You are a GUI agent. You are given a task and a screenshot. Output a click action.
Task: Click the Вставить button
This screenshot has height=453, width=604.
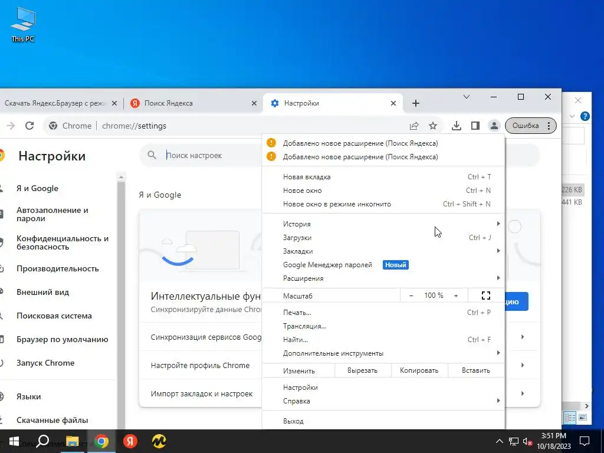pyautogui.click(x=476, y=370)
